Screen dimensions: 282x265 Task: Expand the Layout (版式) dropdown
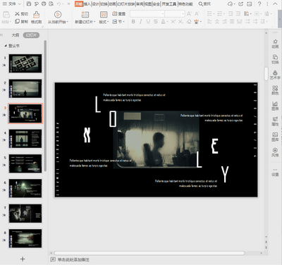104,22
